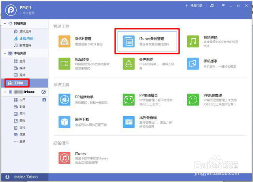
Task: Click 修复闪退 lightning repair button
Action: (x=194, y=6)
